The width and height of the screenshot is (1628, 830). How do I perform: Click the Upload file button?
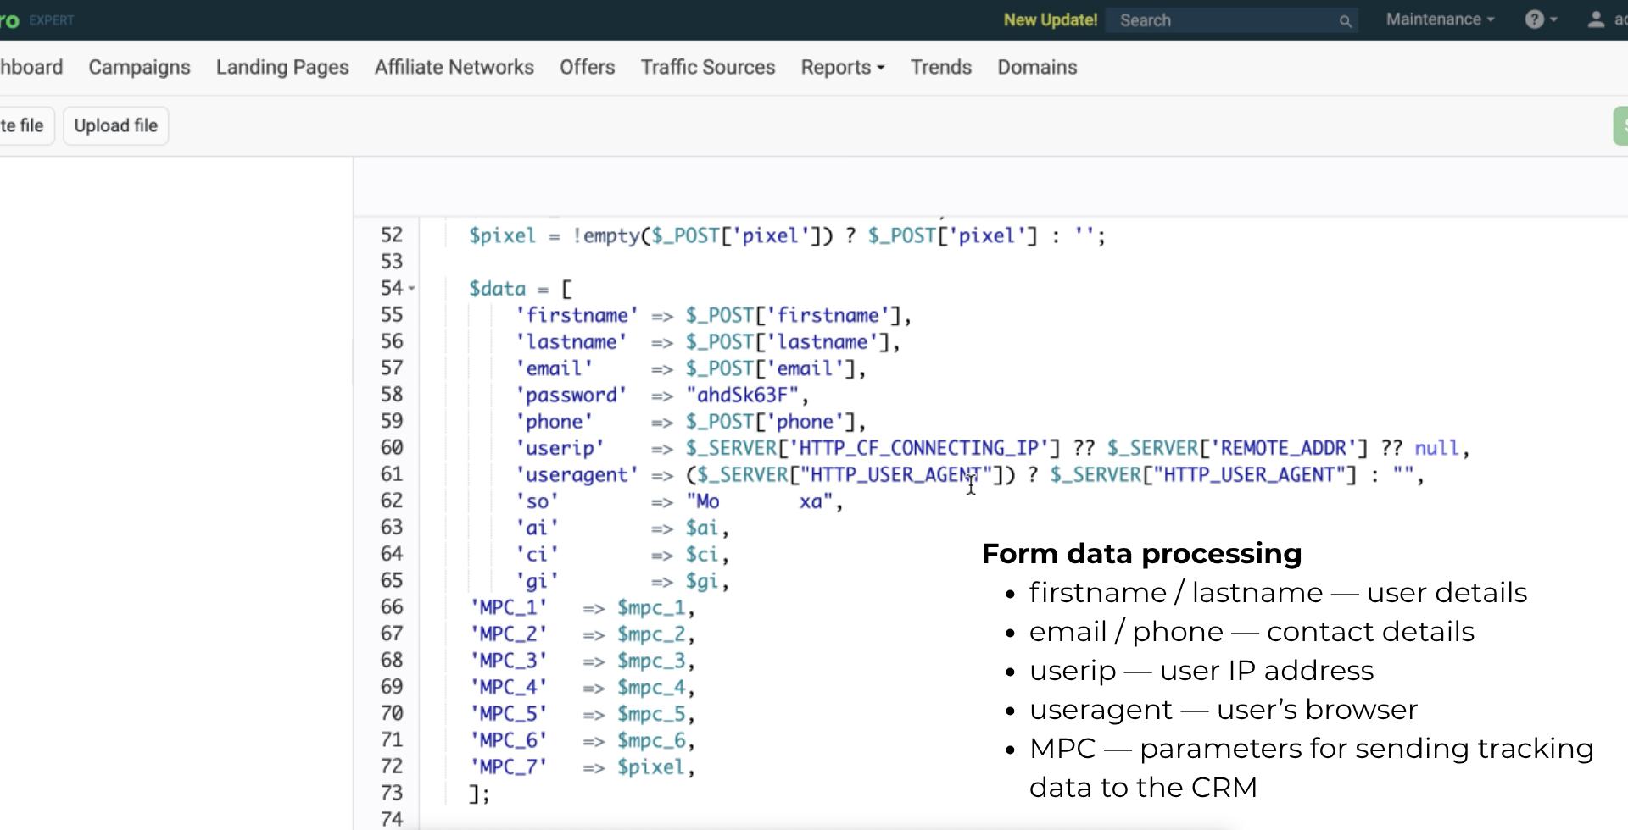coord(115,125)
